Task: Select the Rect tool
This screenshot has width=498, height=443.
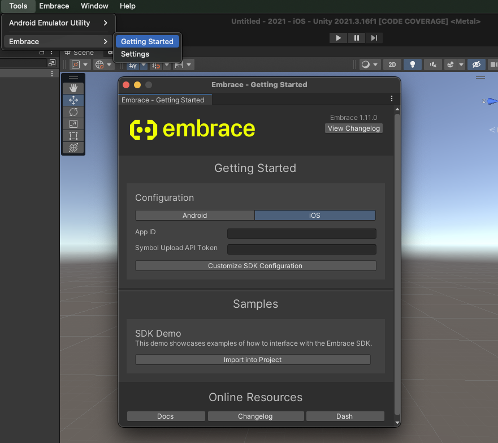Action: point(73,136)
